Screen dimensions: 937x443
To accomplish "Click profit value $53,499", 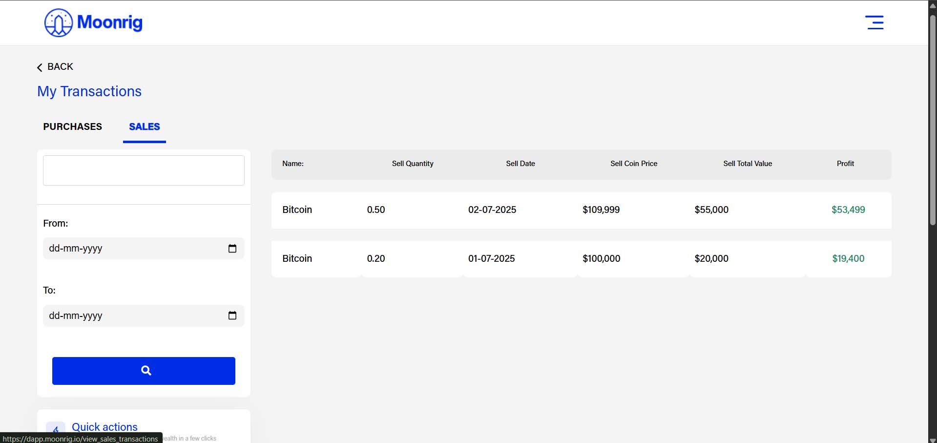I will point(848,210).
